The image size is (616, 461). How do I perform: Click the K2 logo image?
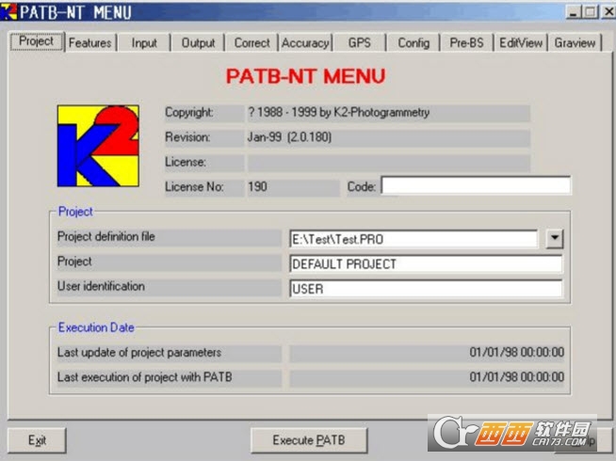click(98, 146)
